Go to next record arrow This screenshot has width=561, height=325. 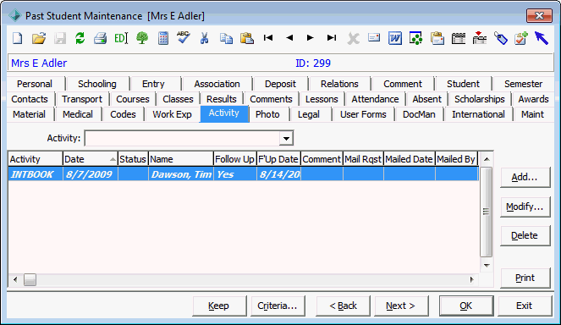pyautogui.click(x=311, y=37)
